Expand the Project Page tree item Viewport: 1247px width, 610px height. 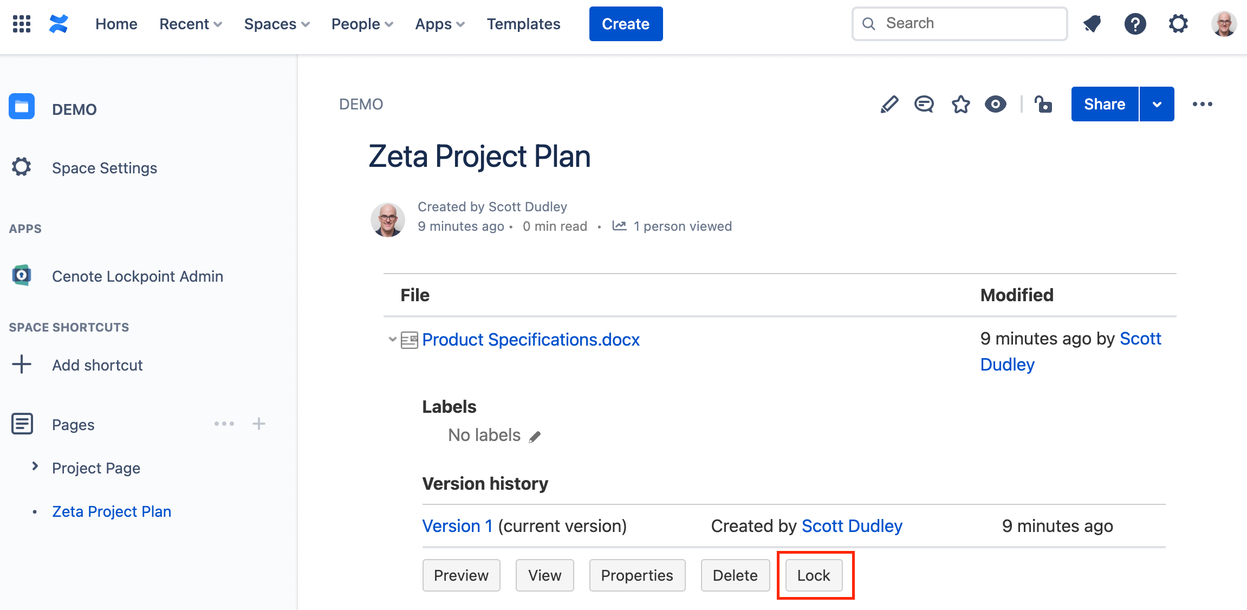(35, 466)
